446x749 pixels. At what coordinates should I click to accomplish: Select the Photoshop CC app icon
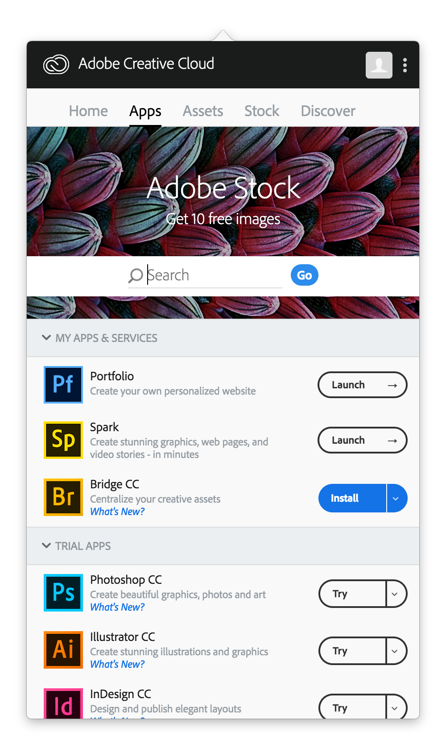coord(63,593)
